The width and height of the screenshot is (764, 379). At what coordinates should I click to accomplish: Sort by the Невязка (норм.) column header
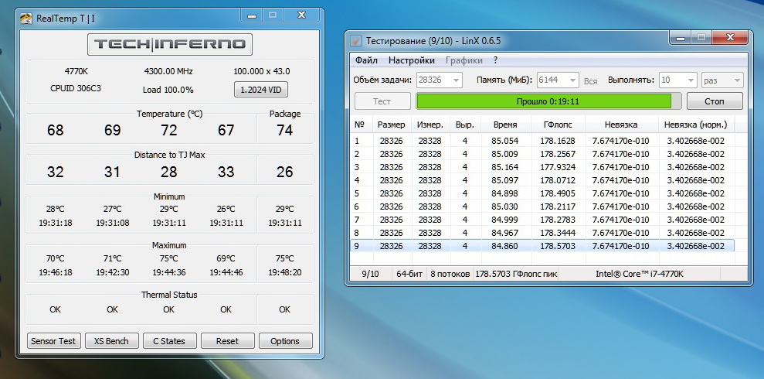click(x=695, y=125)
